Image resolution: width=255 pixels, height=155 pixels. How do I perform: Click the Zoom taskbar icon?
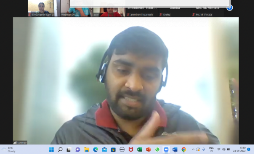[x=166, y=150]
